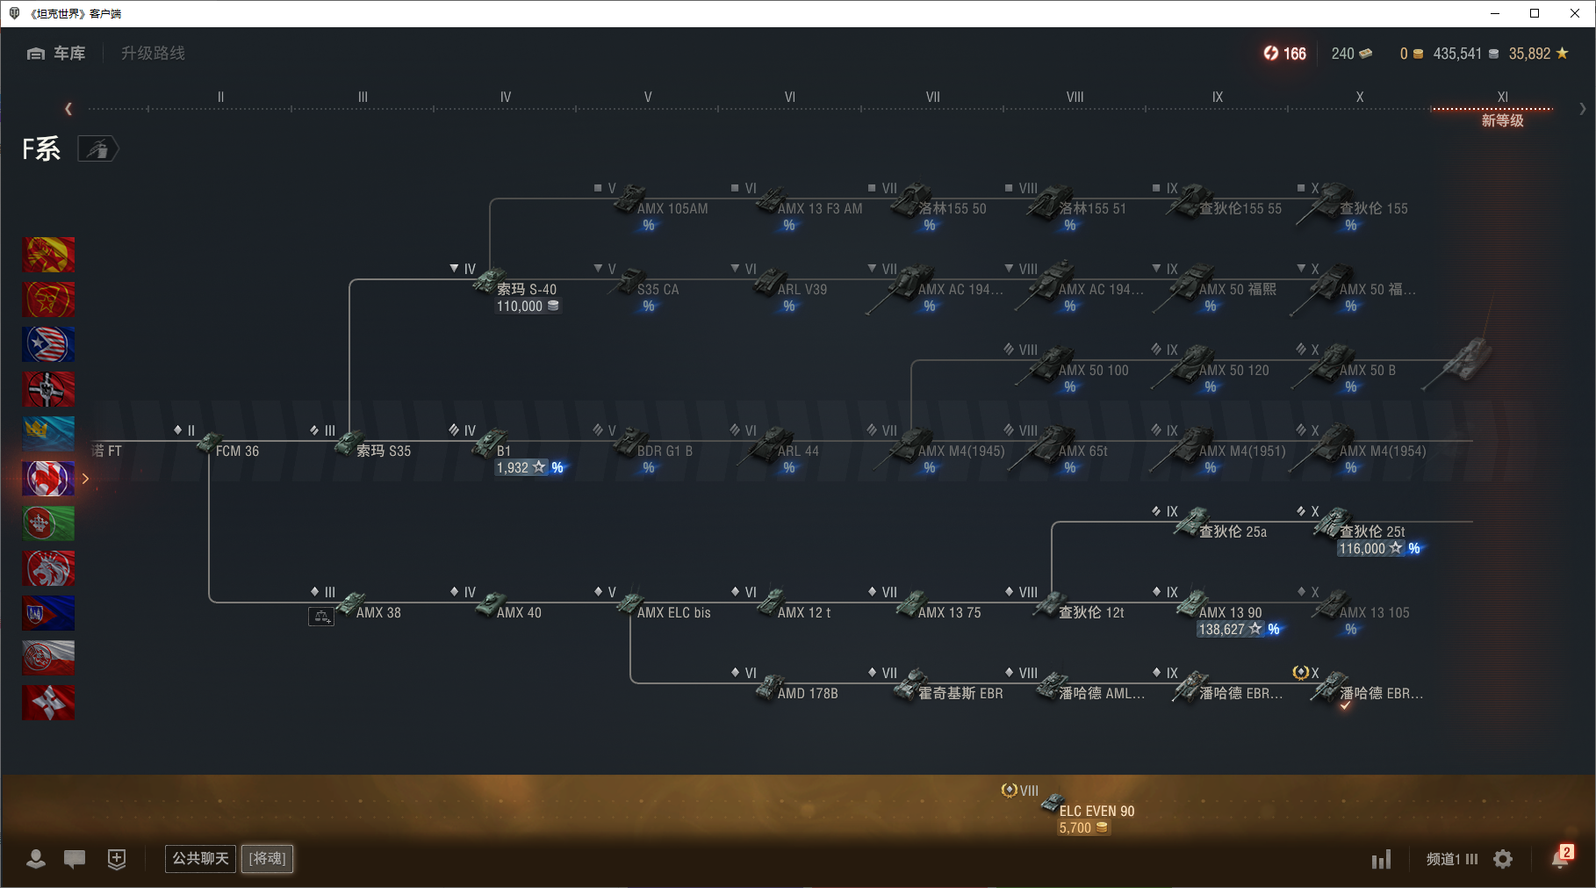The image size is (1596, 888).
Task: Open the 公共聊天 public chat button
Action: (x=200, y=858)
